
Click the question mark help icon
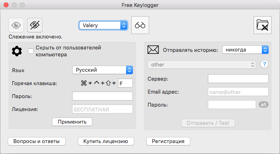[264, 64]
